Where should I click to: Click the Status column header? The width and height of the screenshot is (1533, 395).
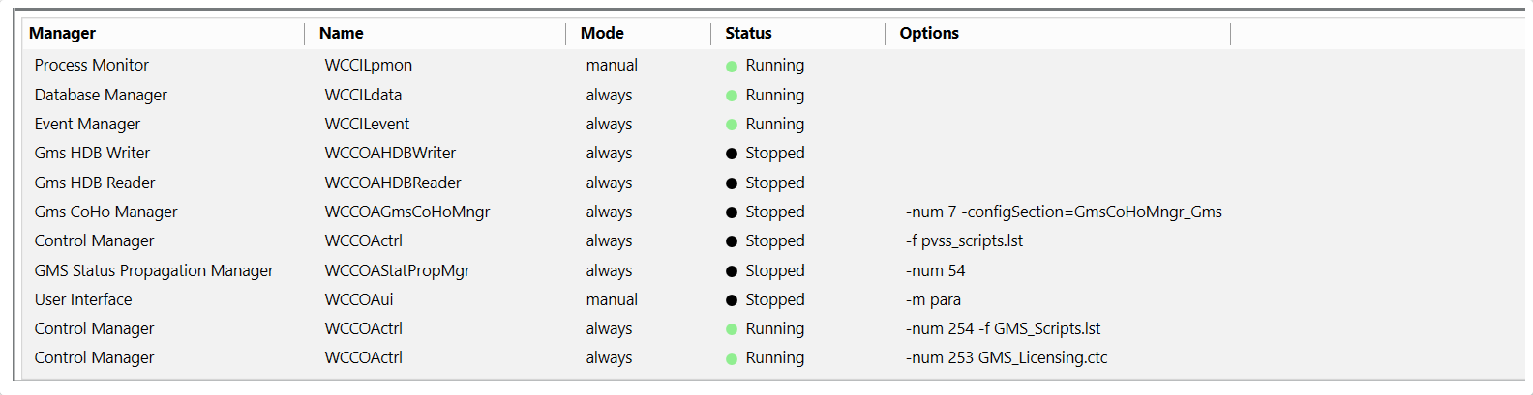748,34
